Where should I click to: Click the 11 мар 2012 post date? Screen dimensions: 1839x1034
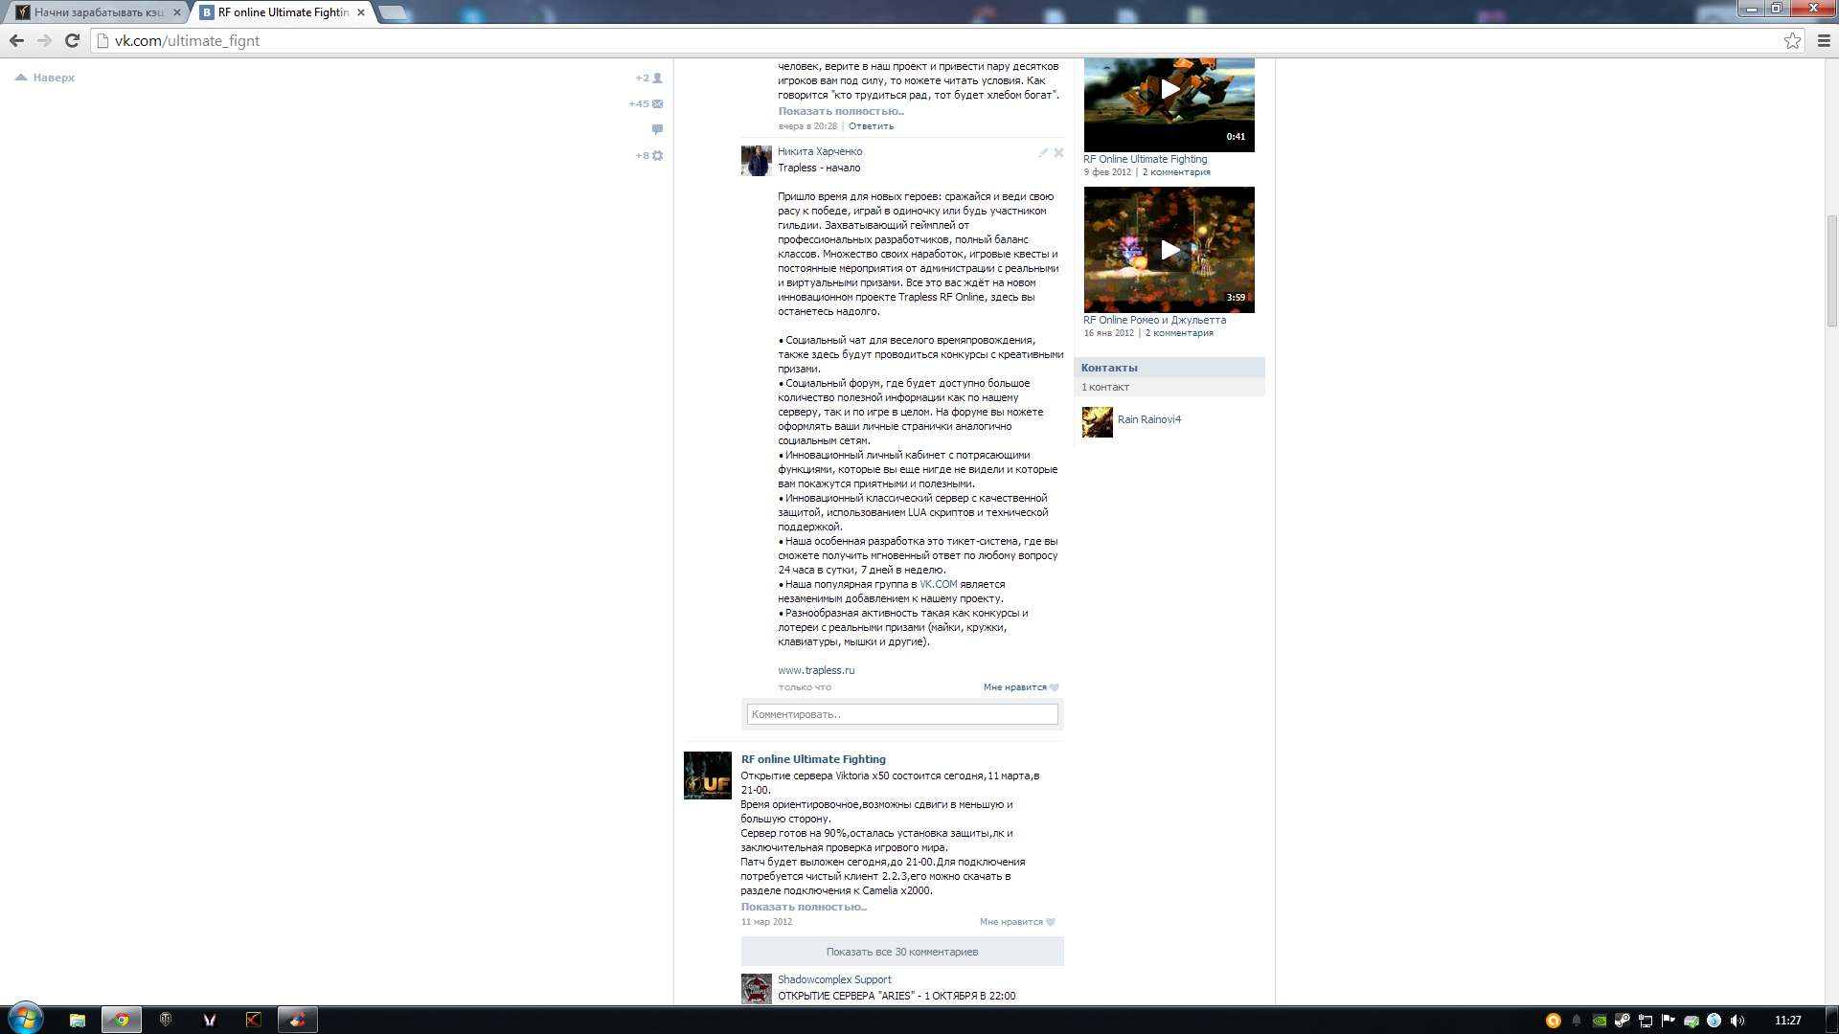point(766,922)
